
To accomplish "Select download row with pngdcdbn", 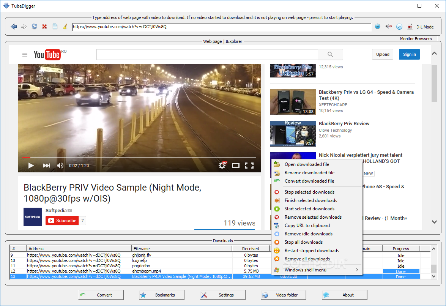I will (x=215, y=266).
